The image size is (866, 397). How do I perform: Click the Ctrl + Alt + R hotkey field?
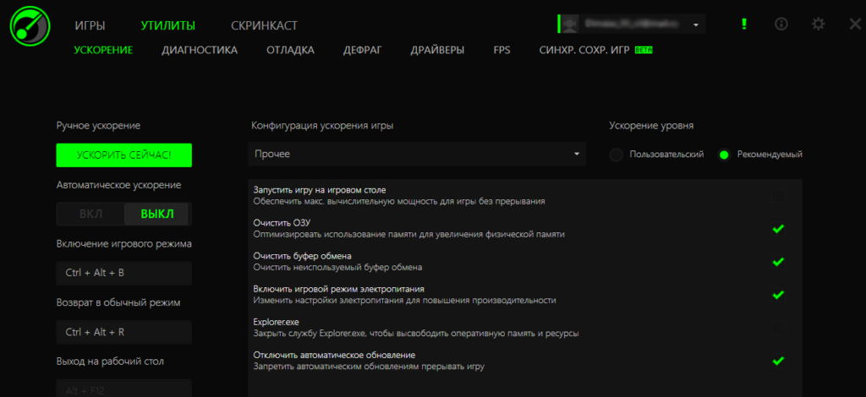(x=123, y=332)
